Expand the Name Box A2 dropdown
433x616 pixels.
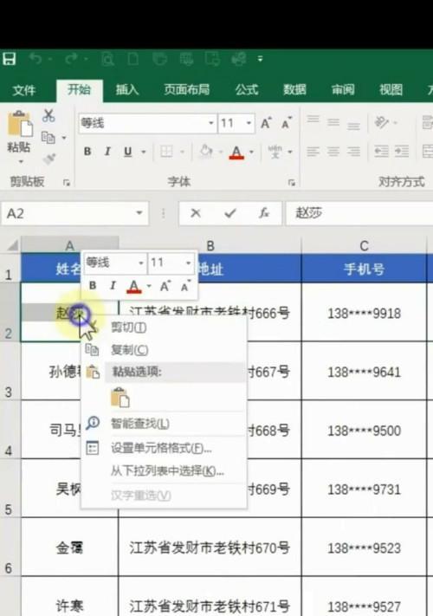(139, 213)
